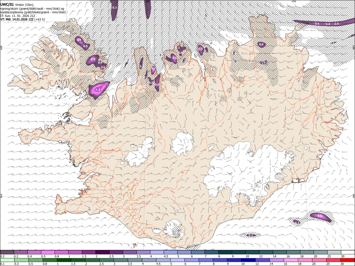Pick the upper legend swatch starting at 8
The image size is (355, 266).
(225, 252)
